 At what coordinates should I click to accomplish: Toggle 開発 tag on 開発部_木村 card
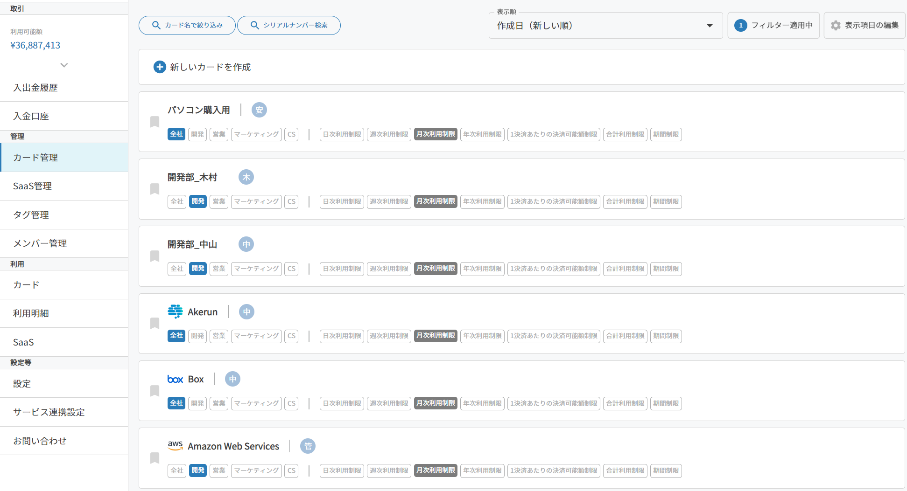point(198,201)
